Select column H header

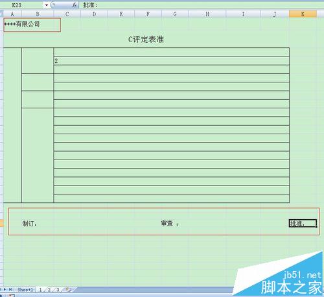(207, 14)
